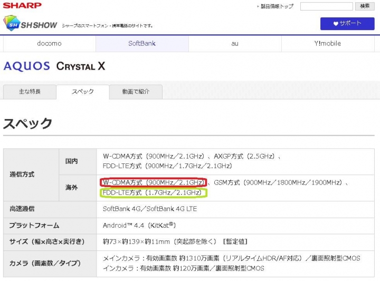Click the カメラ row header

point(50,264)
